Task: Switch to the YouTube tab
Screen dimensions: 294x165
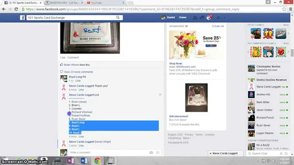Action: pos(105,2)
